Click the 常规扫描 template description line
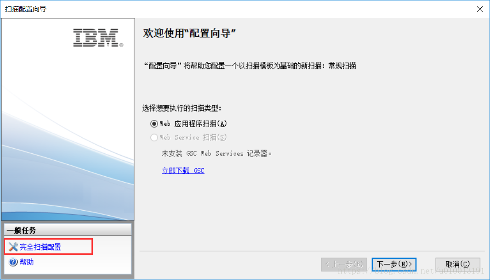The height and width of the screenshot is (280, 490). (250, 66)
